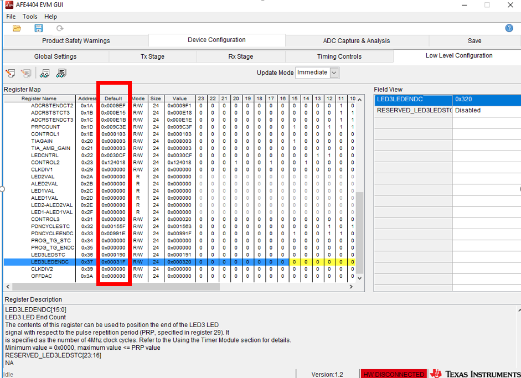Toggle bit 15 of TIAGAIN register
This screenshot has height=378, width=521.
point(295,141)
